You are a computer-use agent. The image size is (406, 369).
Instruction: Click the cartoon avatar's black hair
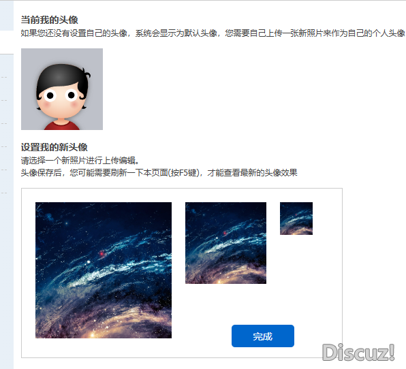click(62, 75)
